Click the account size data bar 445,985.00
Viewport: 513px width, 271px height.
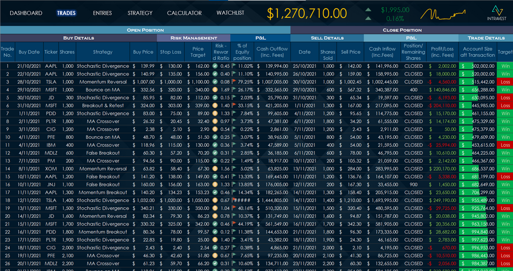(x=478, y=105)
